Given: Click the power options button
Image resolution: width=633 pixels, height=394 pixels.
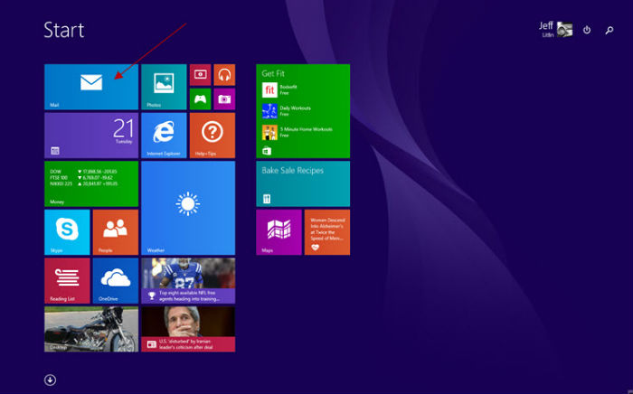Looking at the screenshot, I should (587, 30).
